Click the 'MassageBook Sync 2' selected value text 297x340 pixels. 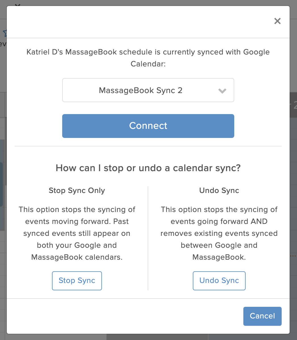pos(141,91)
